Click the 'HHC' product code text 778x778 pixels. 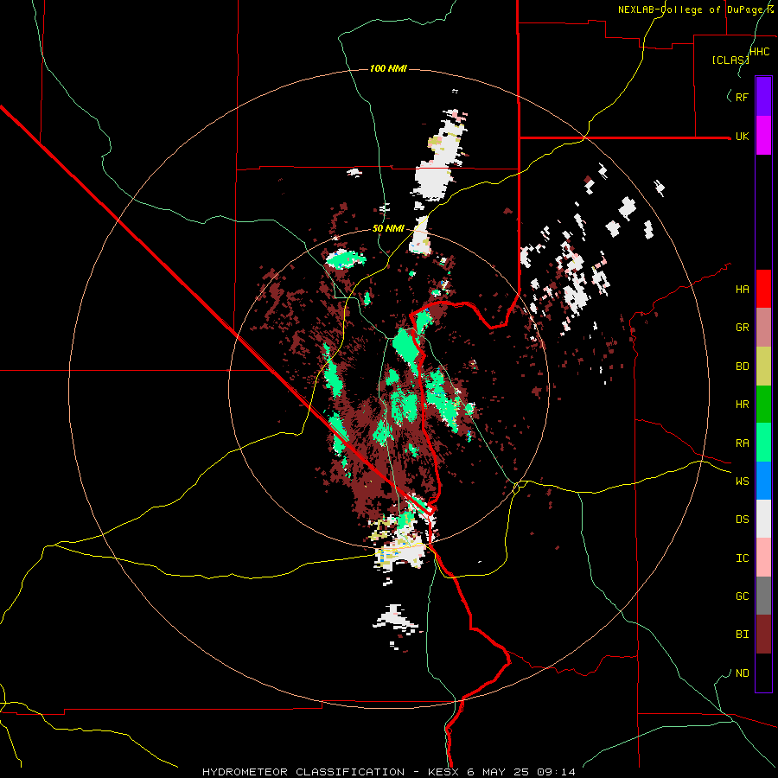point(759,52)
